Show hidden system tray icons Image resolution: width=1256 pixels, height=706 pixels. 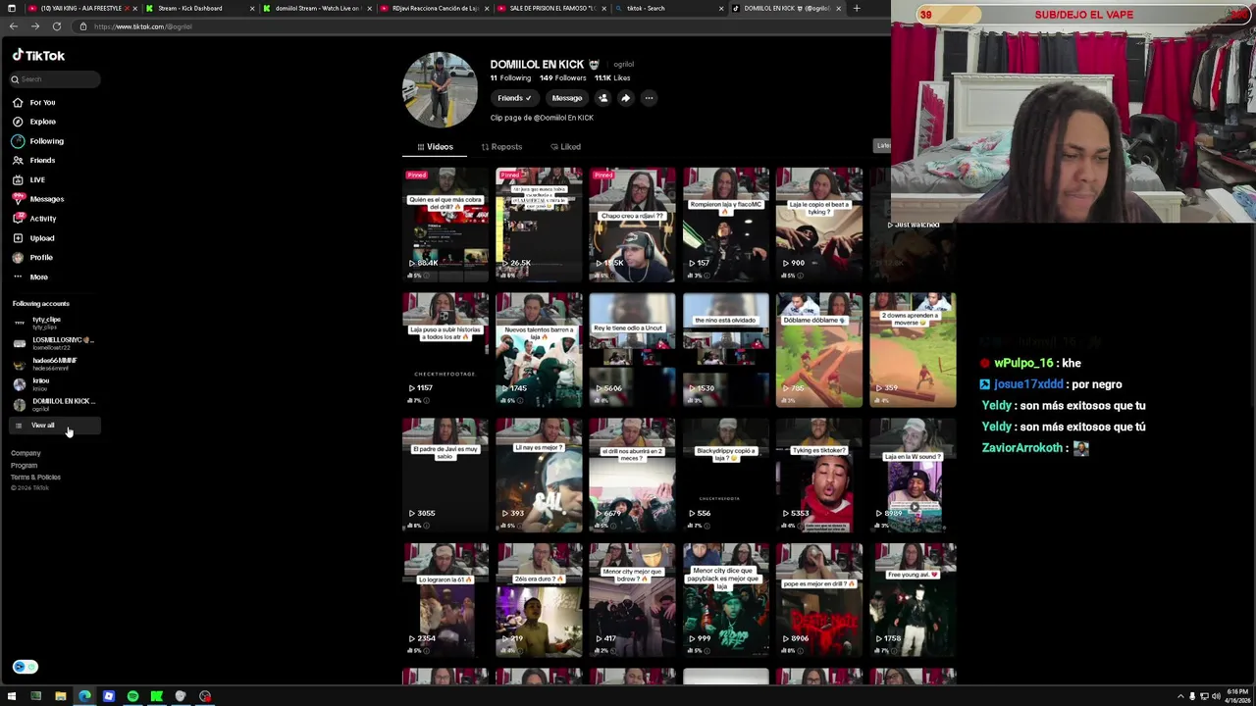click(1180, 696)
